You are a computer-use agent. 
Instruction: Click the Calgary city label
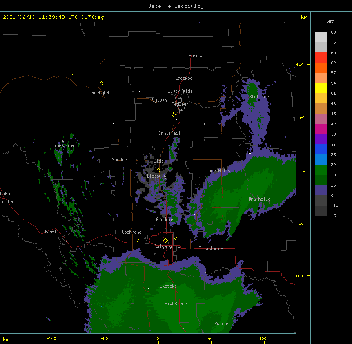coord(163,246)
